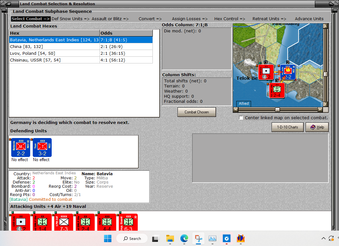Click the Committed to combat status text

tap(50, 200)
